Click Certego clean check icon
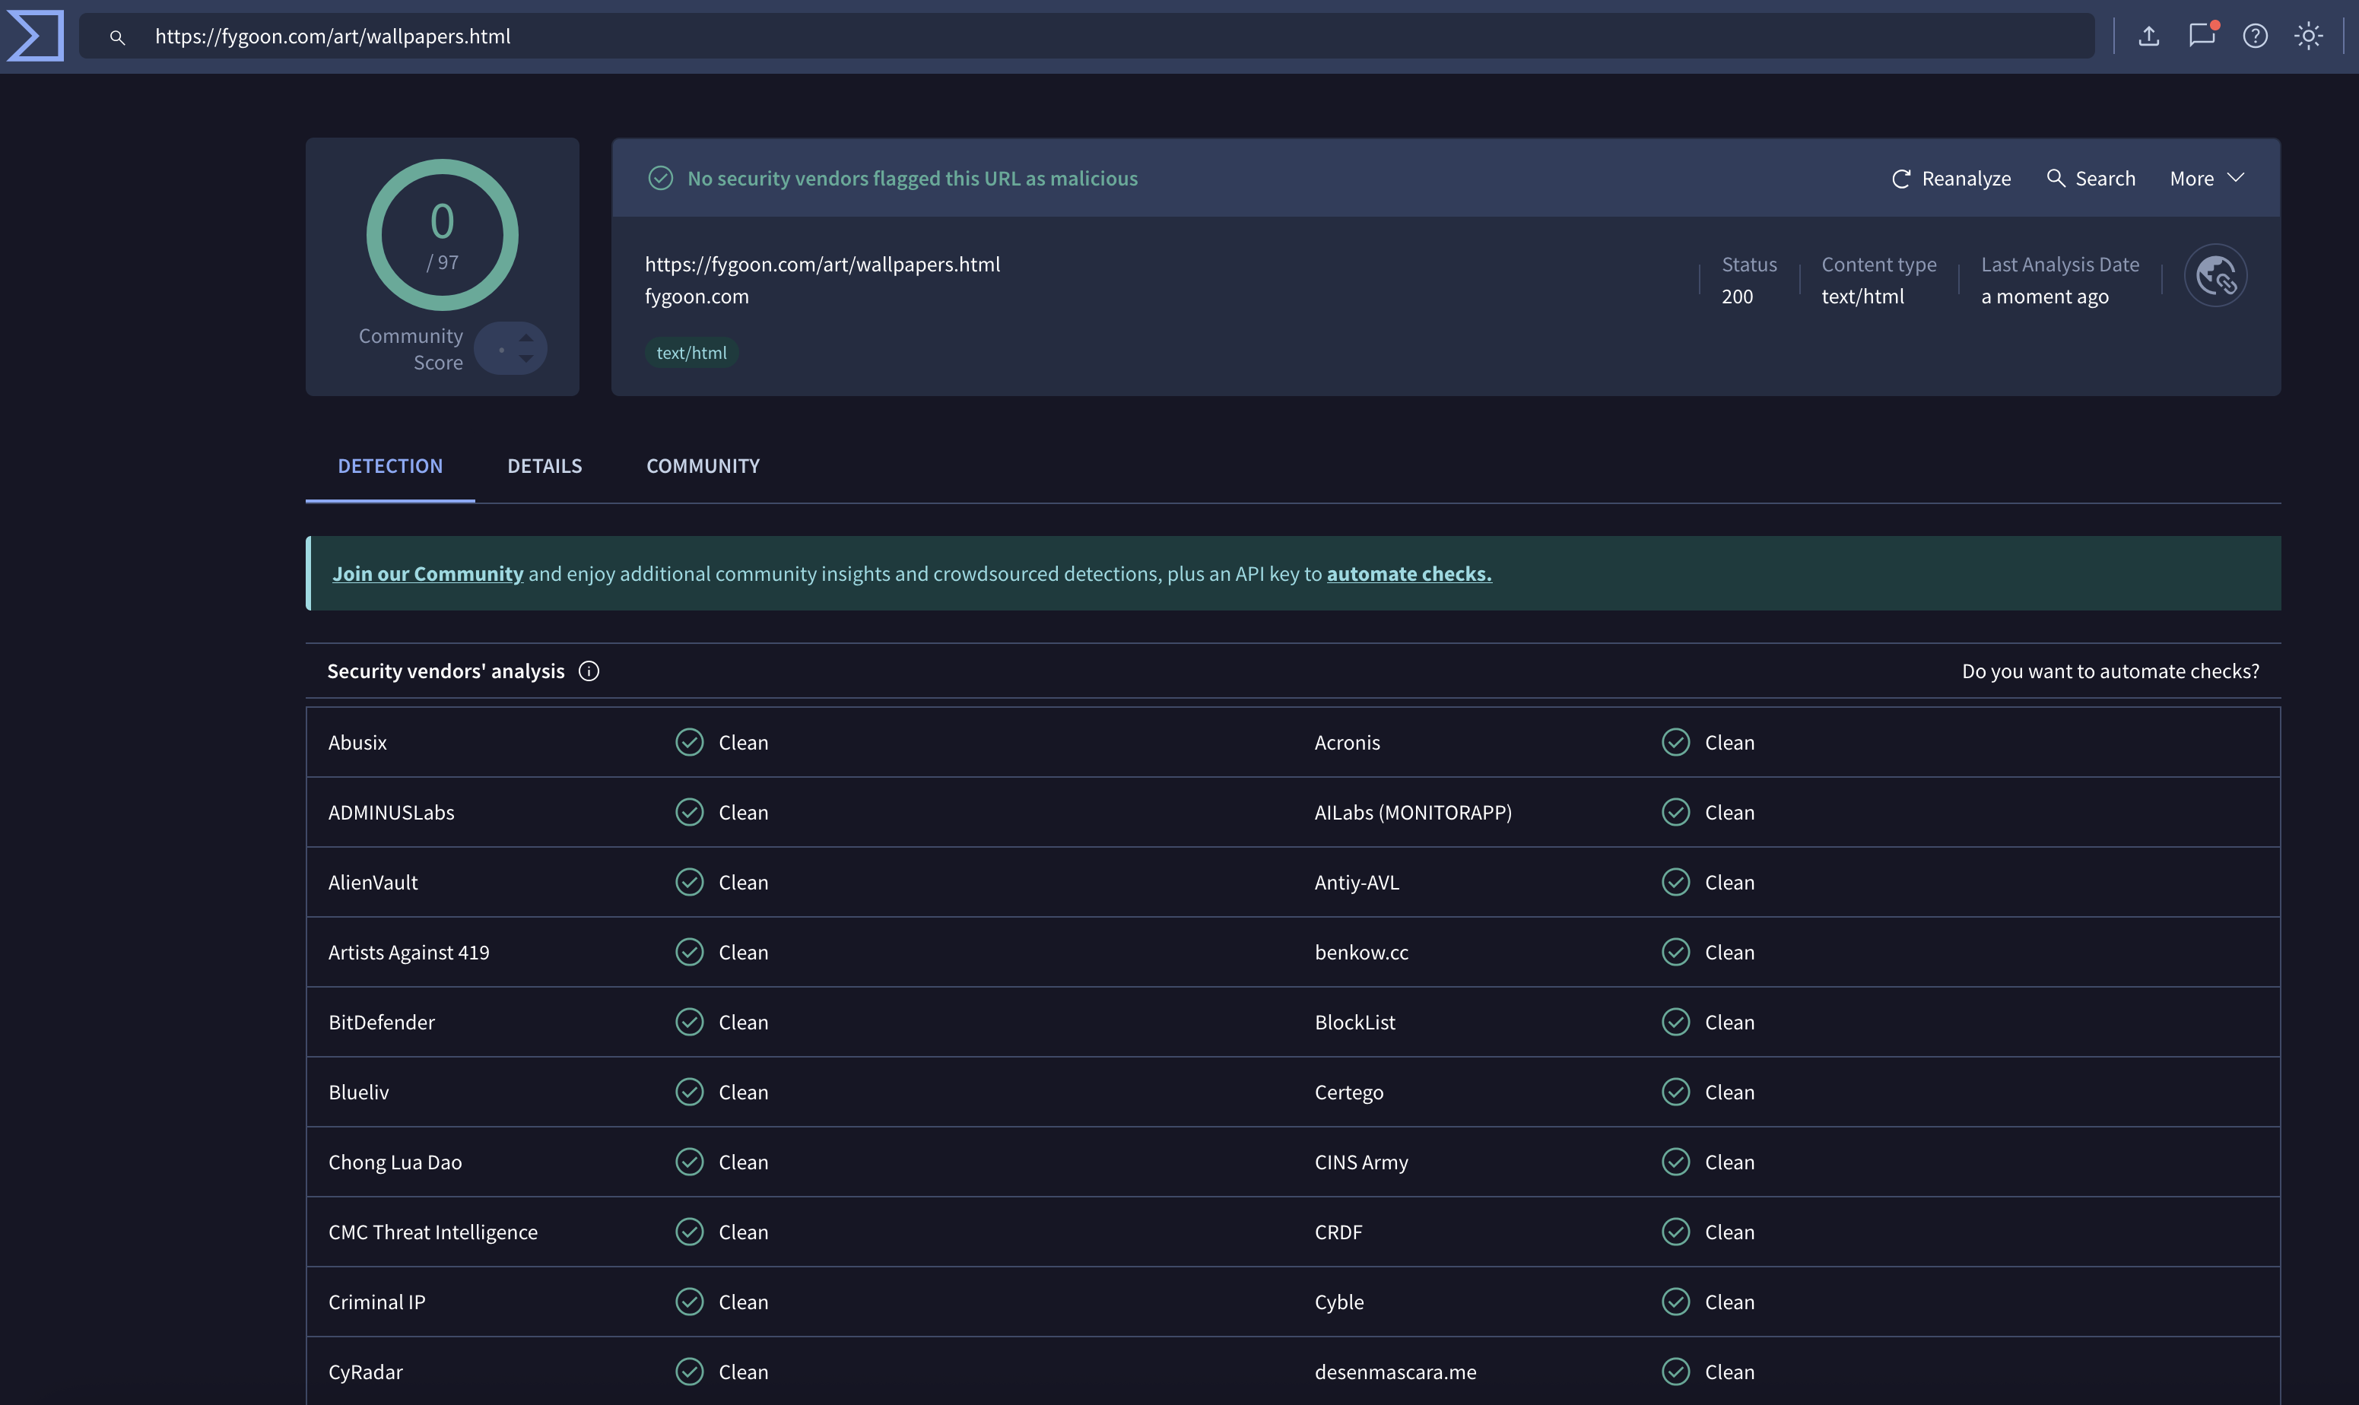 pos(1675,1093)
